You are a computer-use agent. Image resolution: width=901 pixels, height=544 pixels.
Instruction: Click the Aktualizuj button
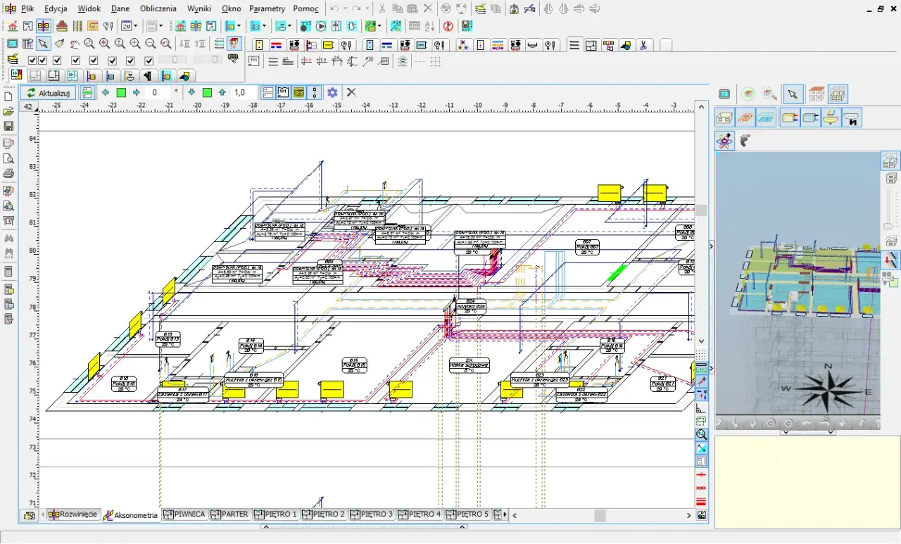[48, 92]
